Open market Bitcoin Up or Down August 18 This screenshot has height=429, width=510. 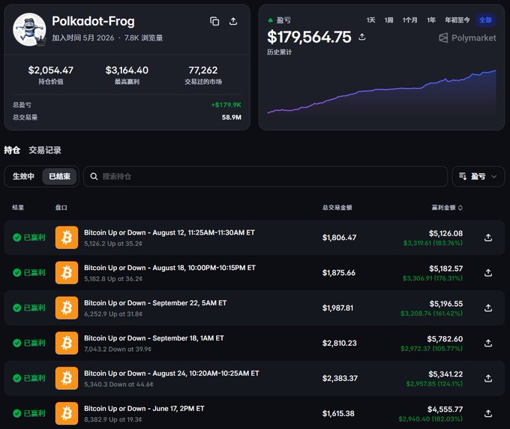coord(169,268)
